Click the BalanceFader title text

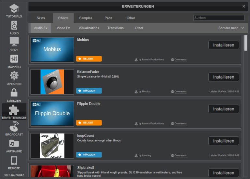click(88, 71)
